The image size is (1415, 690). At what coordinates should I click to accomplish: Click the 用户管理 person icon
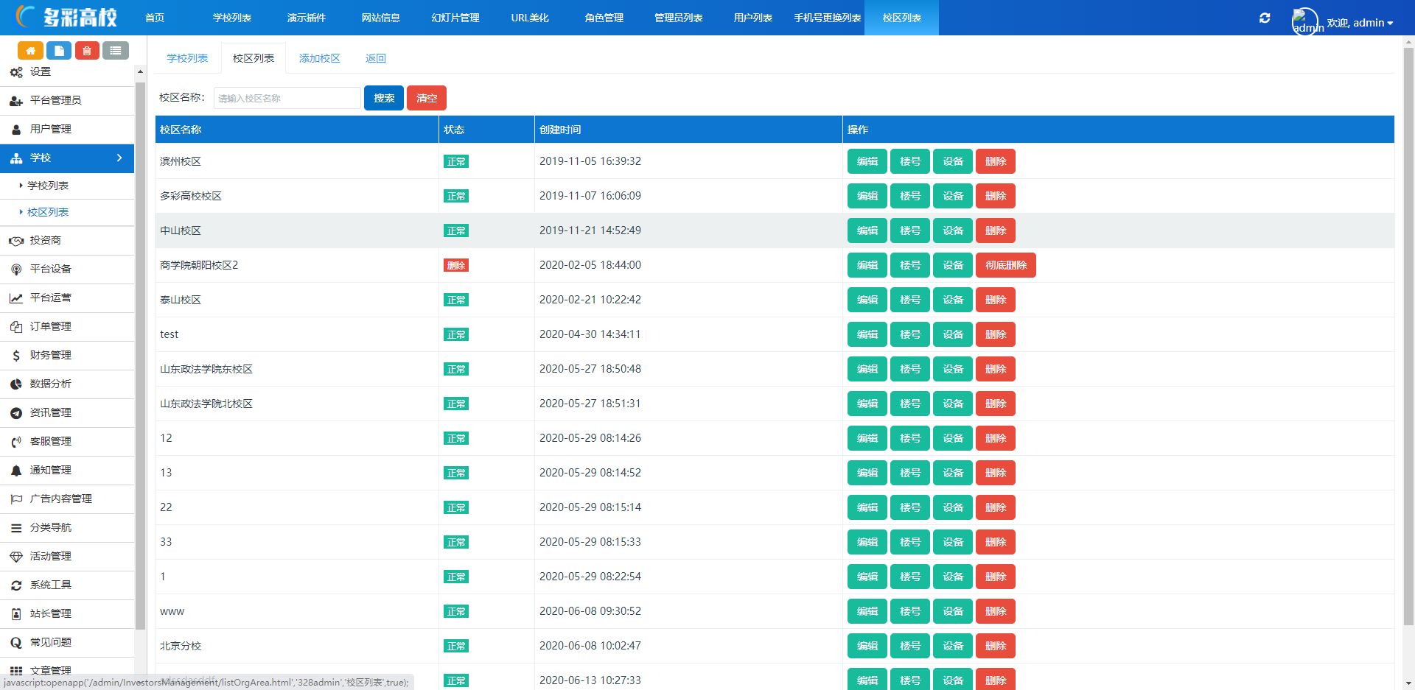coord(16,130)
